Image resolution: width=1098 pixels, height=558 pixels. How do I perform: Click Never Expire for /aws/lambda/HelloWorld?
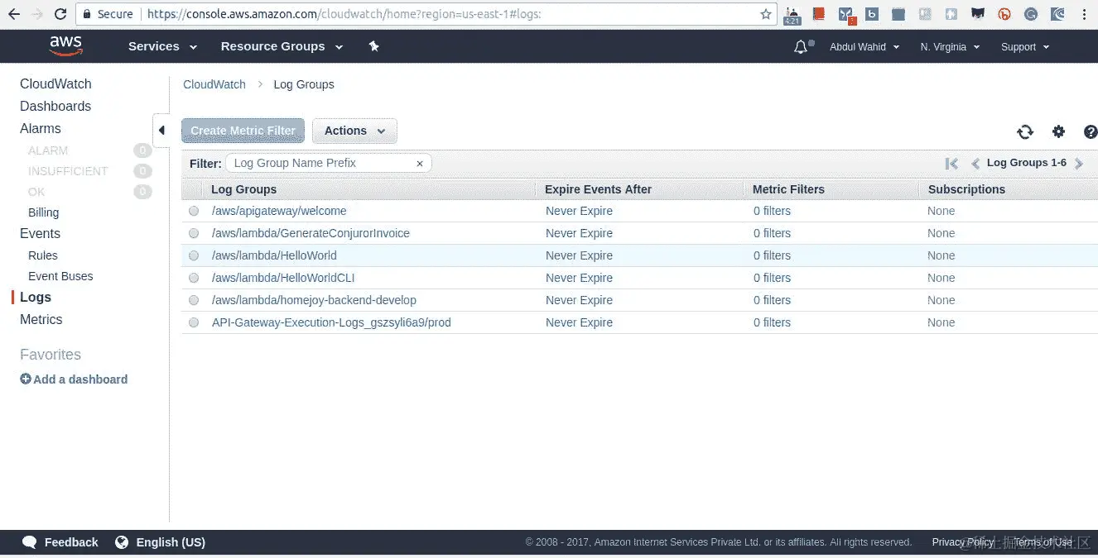[x=579, y=255]
